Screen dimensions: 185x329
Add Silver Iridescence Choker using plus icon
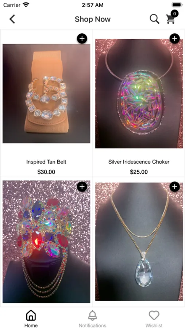(174, 39)
